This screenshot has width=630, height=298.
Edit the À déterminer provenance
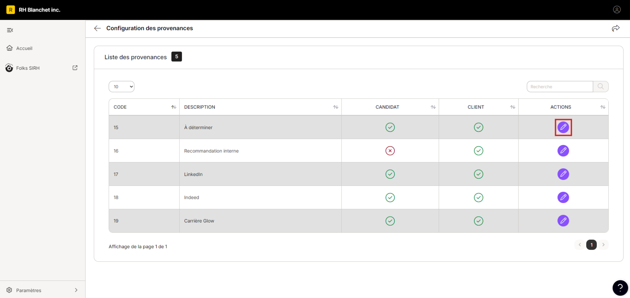click(563, 127)
